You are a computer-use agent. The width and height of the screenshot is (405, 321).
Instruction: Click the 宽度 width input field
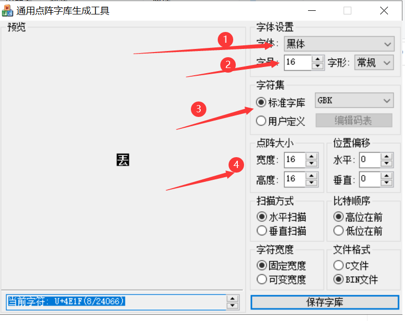(295, 160)
